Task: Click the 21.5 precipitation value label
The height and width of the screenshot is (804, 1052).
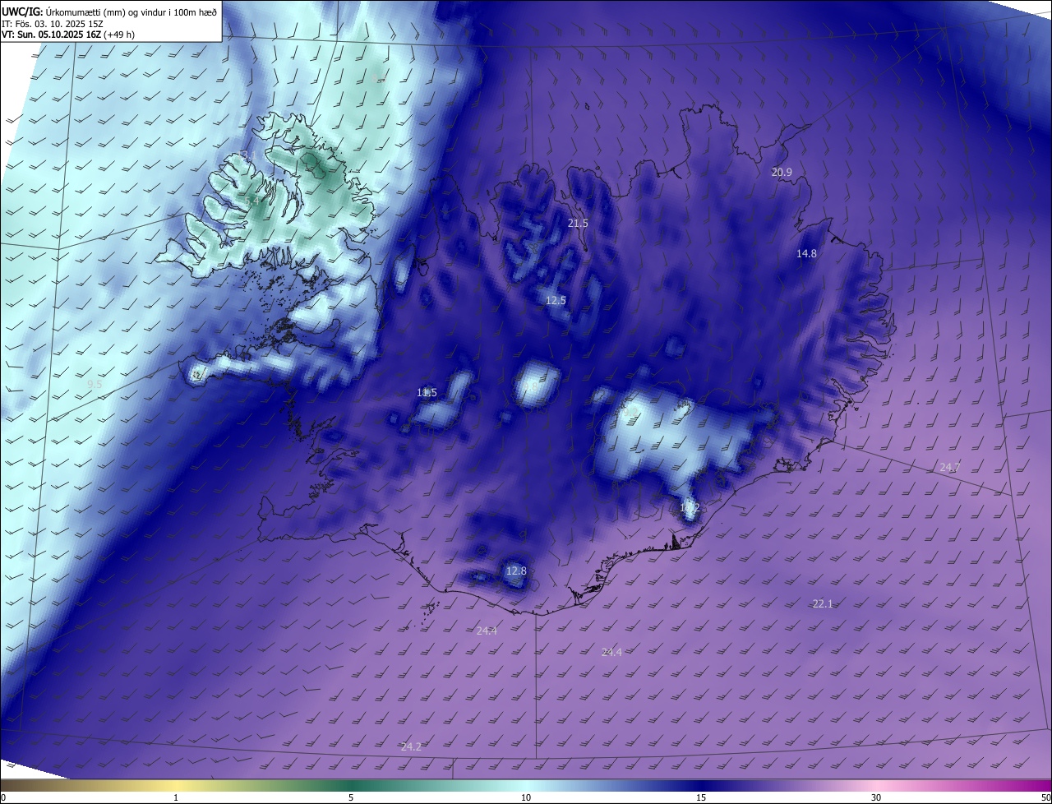Action: (x=578, y=224)
